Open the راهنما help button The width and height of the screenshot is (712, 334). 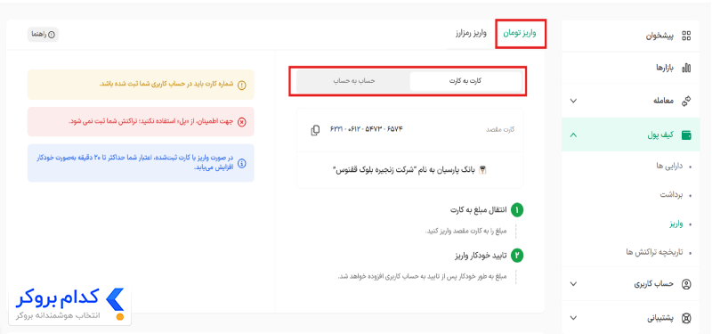point(43,35)
